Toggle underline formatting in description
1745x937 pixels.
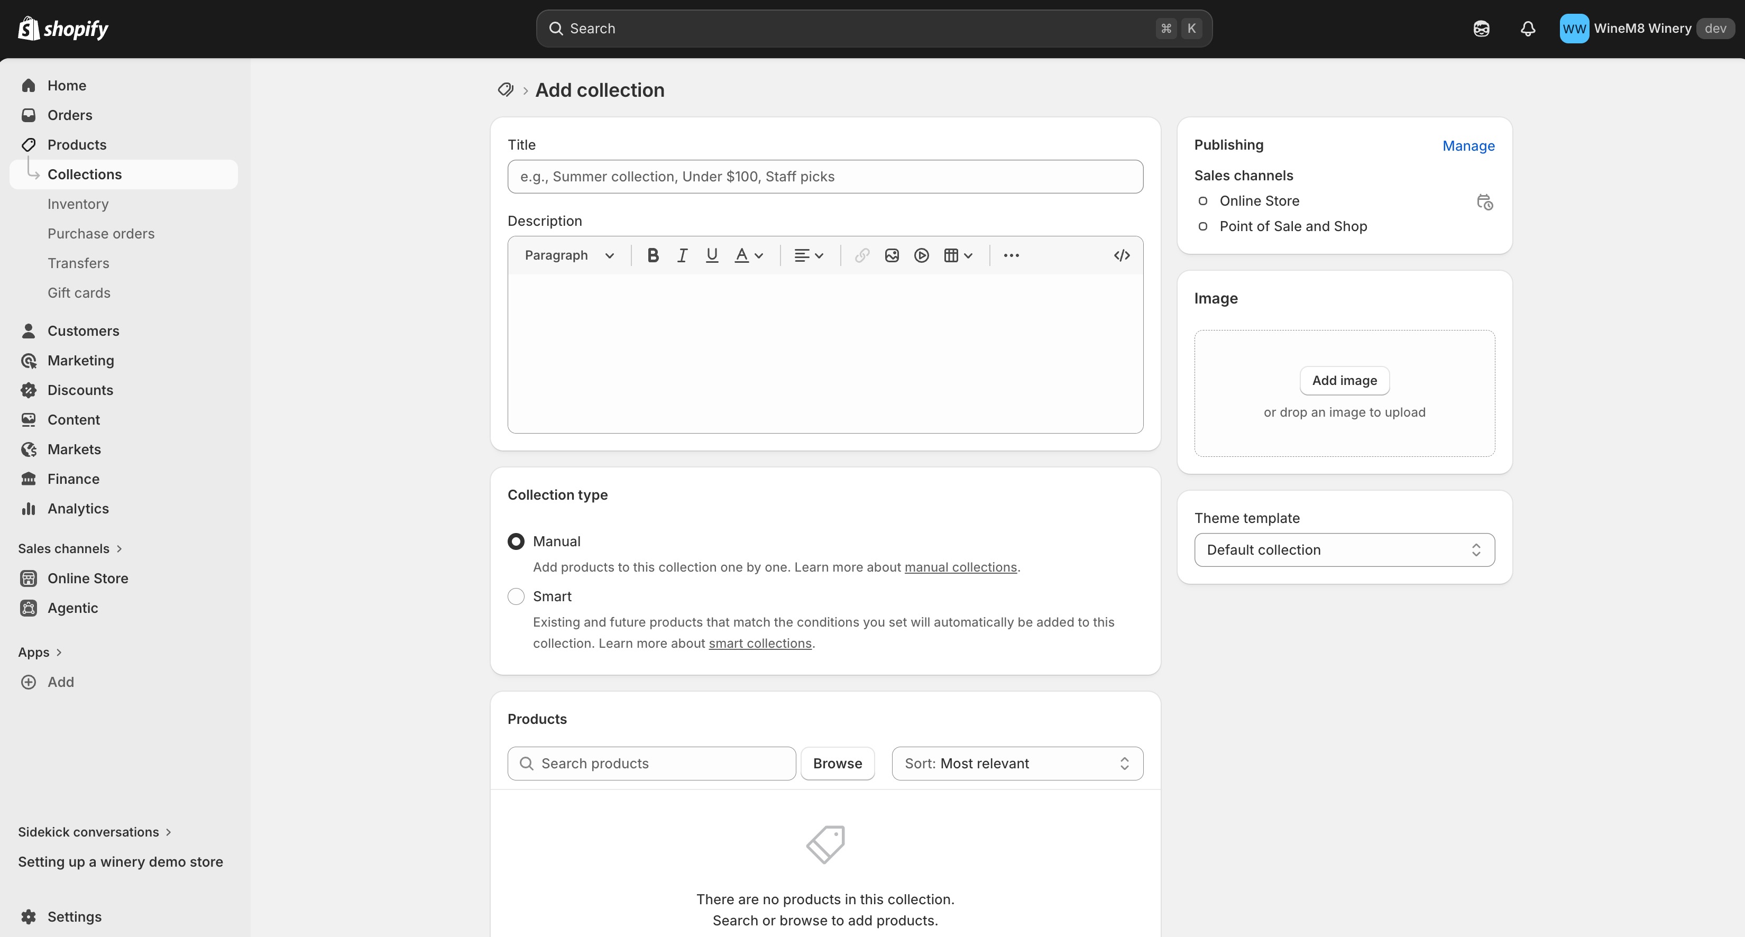[x=712, y=255]
